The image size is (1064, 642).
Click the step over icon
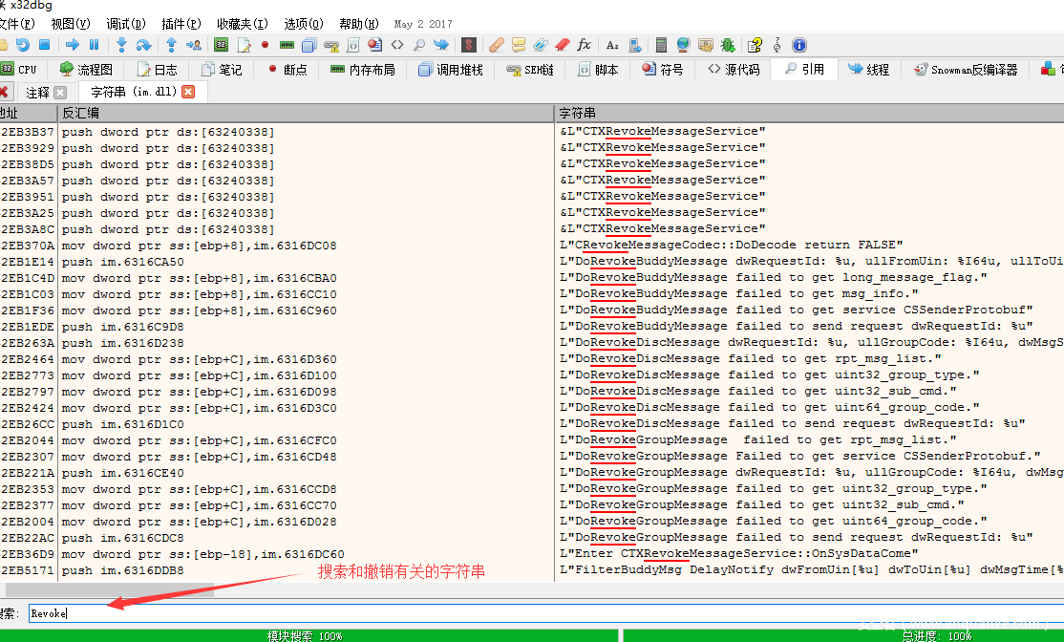tap(143, 45)
